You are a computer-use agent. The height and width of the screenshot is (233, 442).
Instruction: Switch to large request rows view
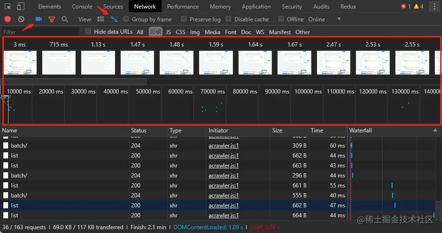click(101, 19)
